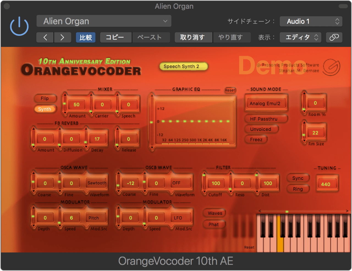352x271 pixels.
Task: Click the power button to bypass the plugin
Action: 19,26
